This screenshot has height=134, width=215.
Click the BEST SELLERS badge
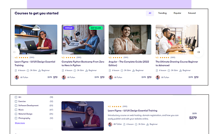96,28
